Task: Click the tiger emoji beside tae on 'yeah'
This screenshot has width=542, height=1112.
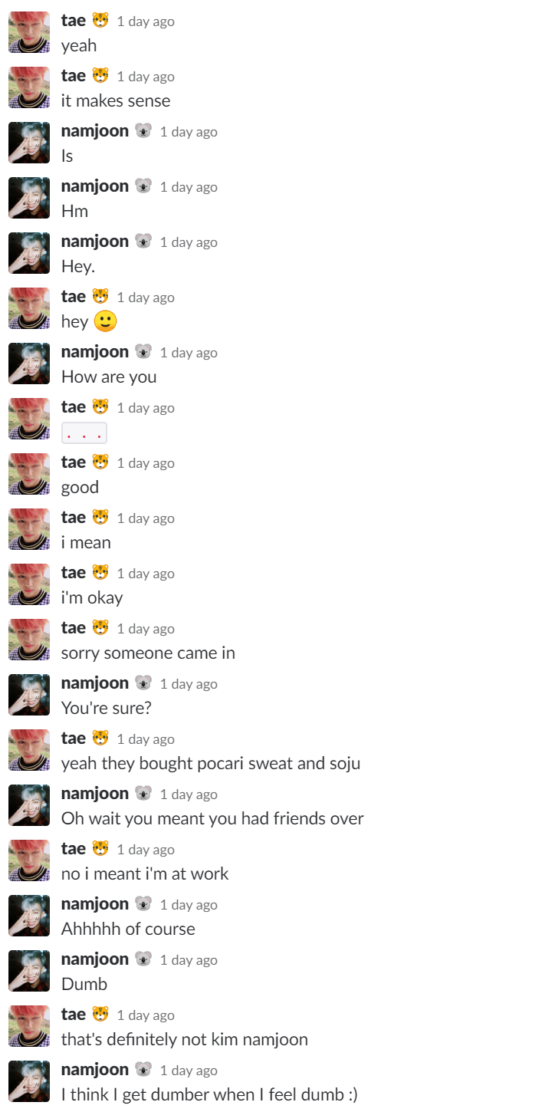Action: pos(100,20)
